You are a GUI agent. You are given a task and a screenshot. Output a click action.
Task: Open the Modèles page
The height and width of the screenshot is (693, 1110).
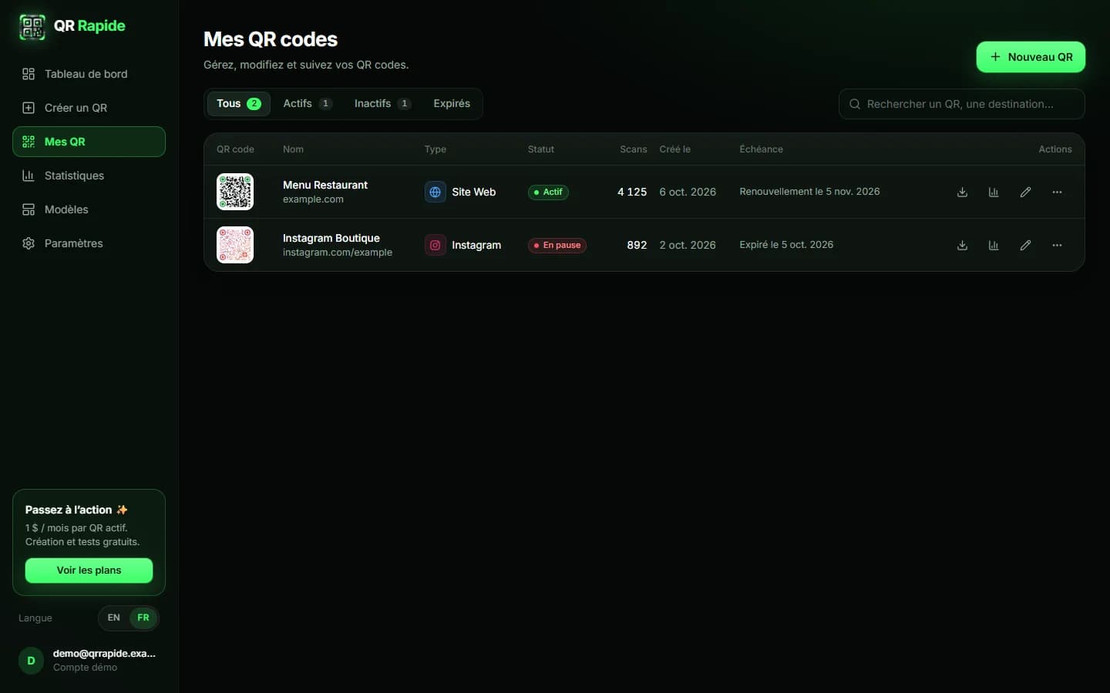click(x=89, y=209)
